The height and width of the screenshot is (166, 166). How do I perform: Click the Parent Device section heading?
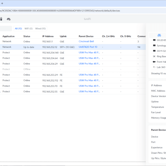coord(158,130)
